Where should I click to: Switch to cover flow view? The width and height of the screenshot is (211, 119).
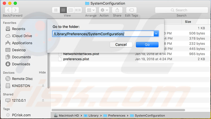point(78,10)
